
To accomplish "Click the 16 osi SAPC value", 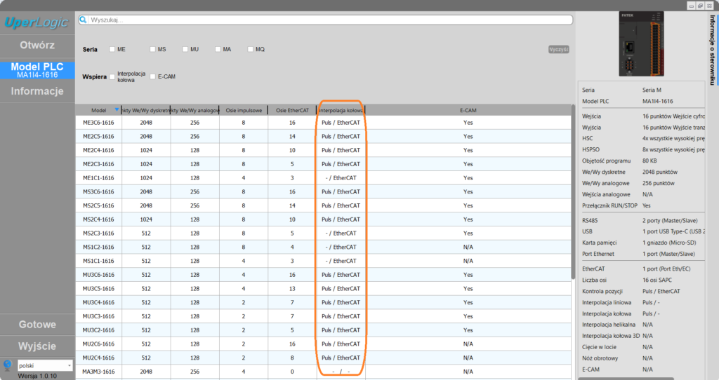I will [657, 280].
